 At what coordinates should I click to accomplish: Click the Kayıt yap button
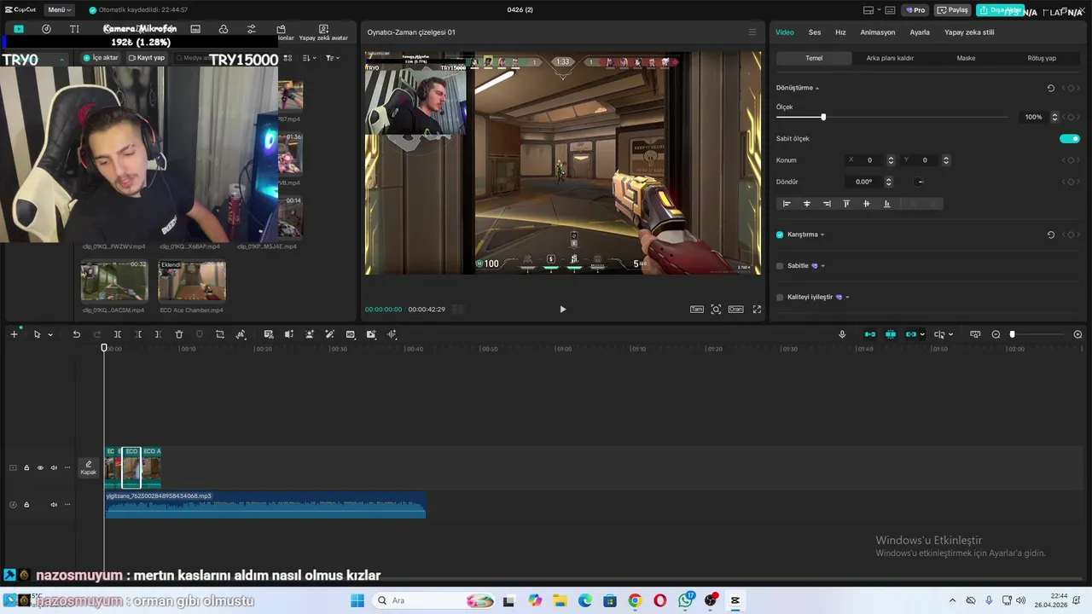[146, 58]
